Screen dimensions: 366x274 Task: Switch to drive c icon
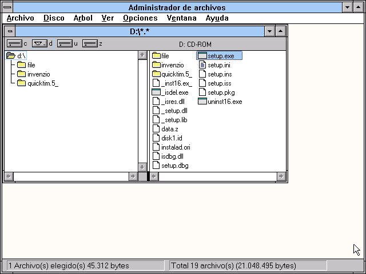pyautogui.click(x=14, y=43)
